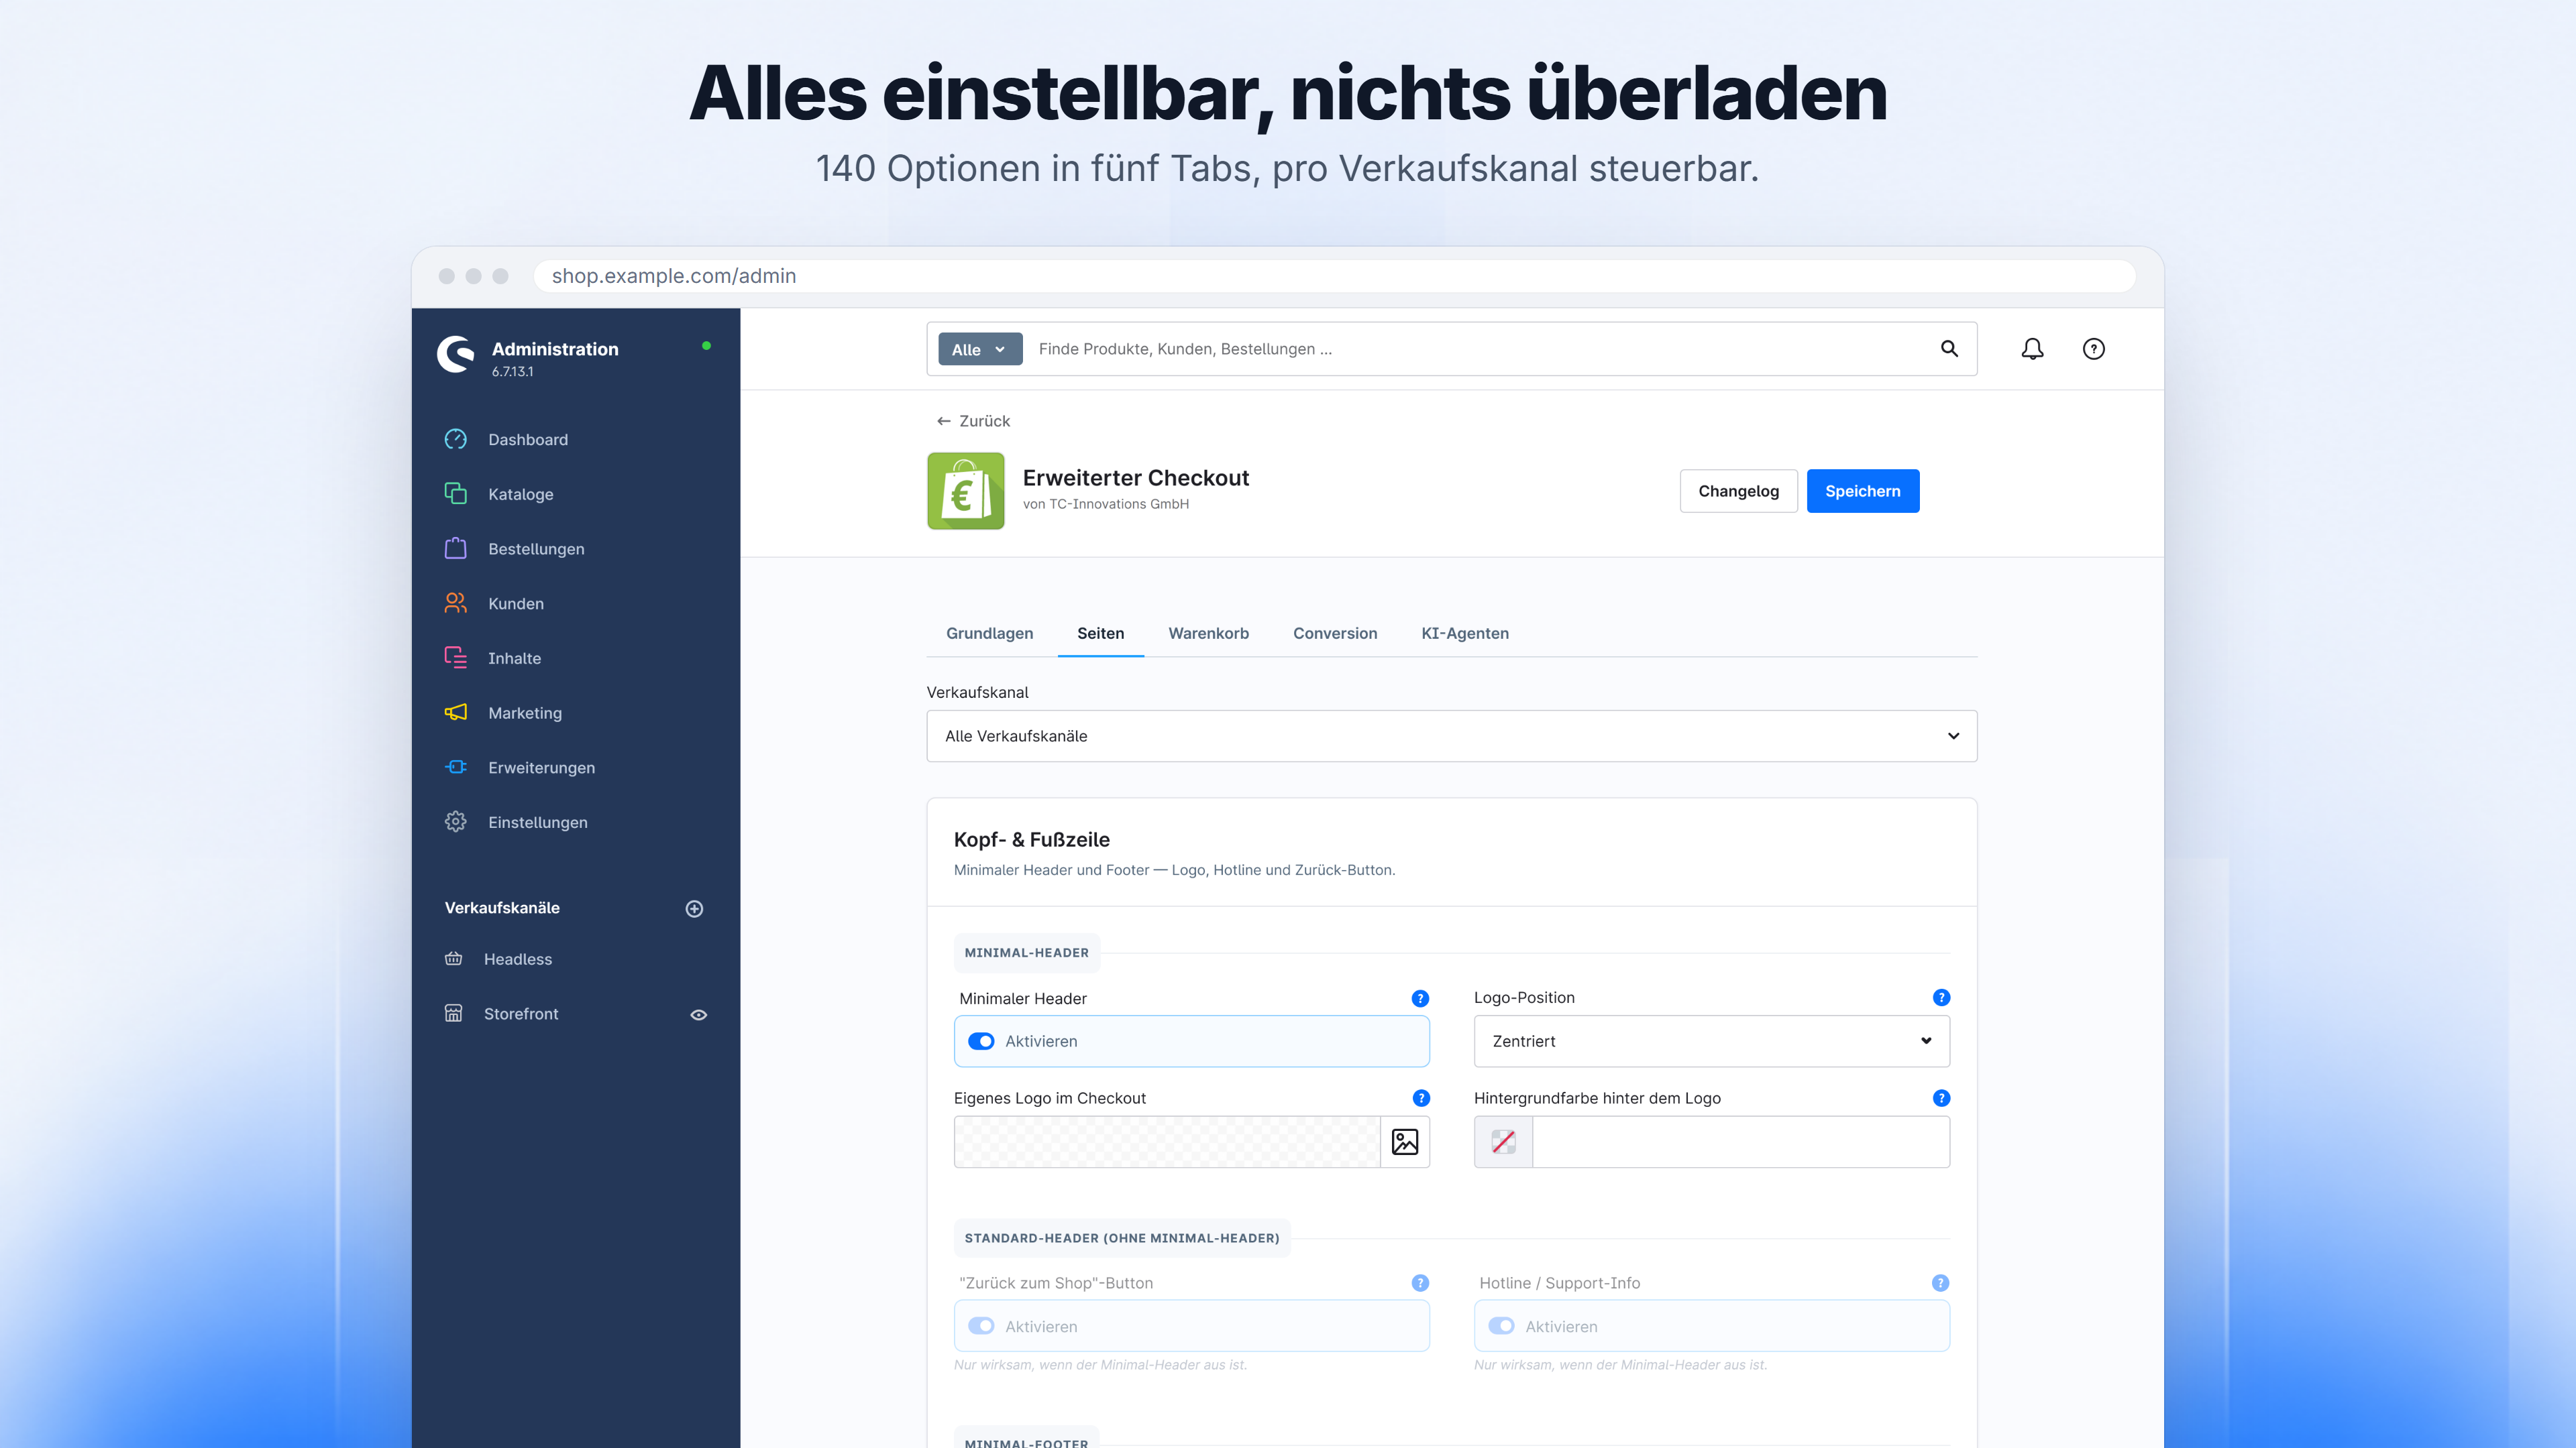Click the Headless basket icon
2576x1448 pixels.
pos(454,959)
